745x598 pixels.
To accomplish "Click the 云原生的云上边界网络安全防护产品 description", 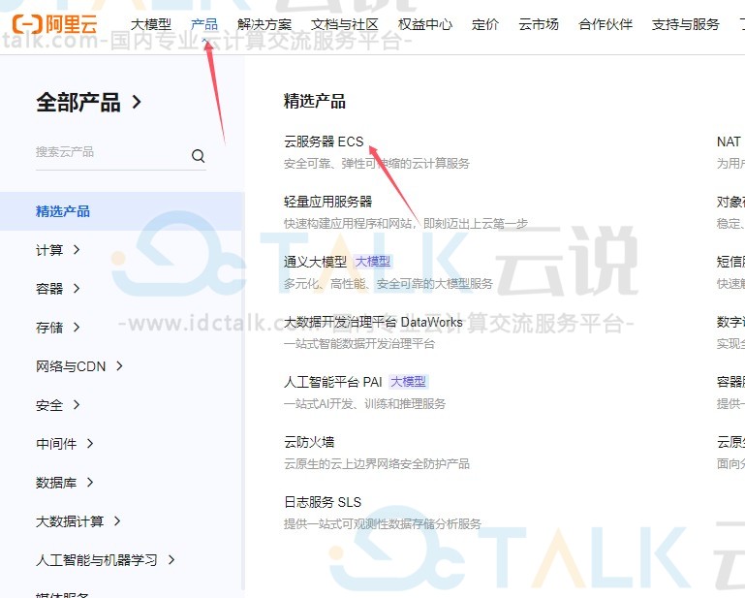I will pyautogui.click(x=377, y=463).
